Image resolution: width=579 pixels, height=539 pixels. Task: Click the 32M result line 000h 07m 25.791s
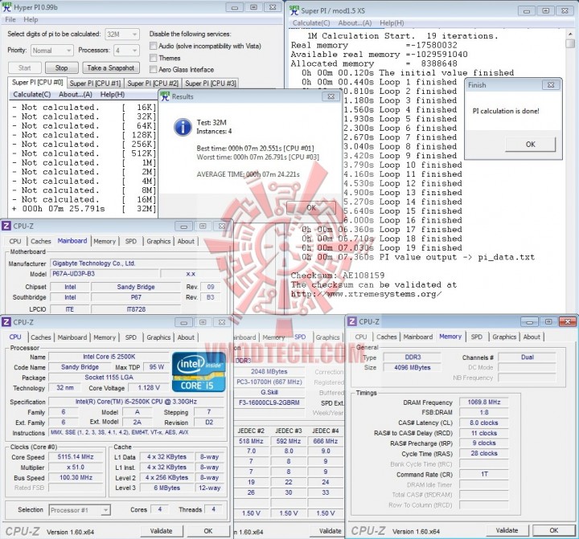(x=84, y=209)
